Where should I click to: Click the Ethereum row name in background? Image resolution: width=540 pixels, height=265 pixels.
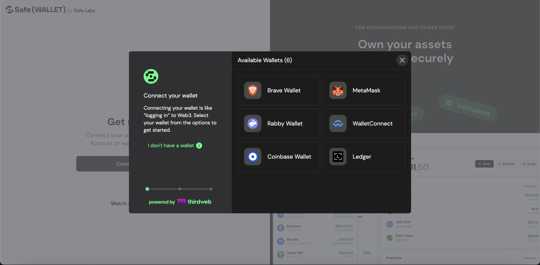click(294, 226)
